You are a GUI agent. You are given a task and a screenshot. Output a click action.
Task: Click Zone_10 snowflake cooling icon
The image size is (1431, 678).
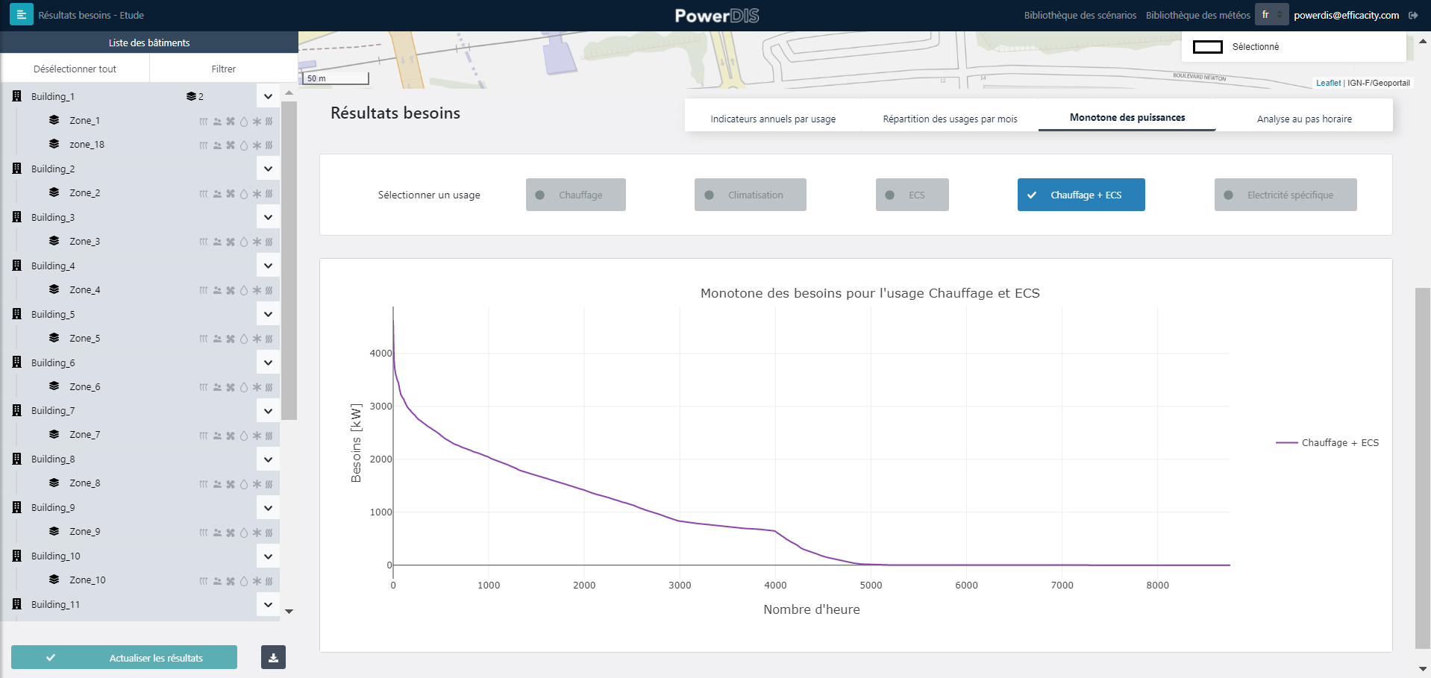257,580
